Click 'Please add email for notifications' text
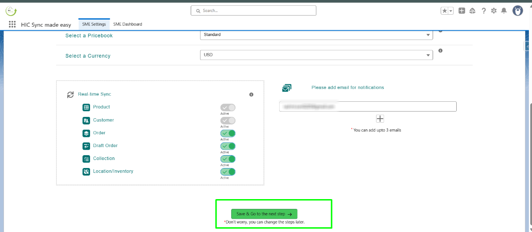The width and height of the screenshot is (532, 232). click(x=348, y=87)
